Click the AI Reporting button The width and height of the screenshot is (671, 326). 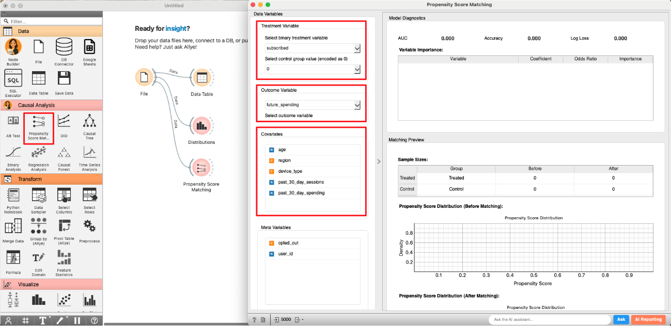(648, 319)
